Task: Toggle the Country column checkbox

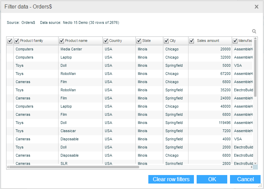Action: pos(106,41)
